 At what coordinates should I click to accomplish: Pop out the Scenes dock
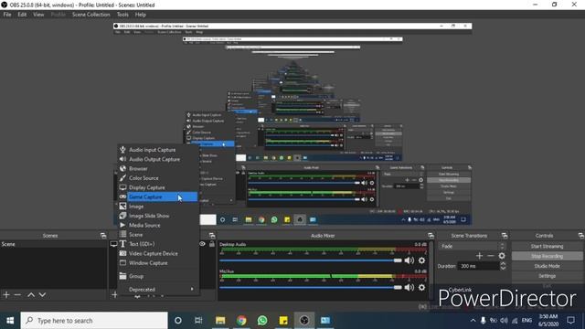click(x=103, y=236)
